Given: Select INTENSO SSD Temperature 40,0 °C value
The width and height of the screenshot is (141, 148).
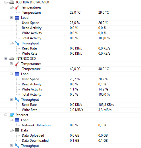Looking at the screenshot, I should 75,69.
